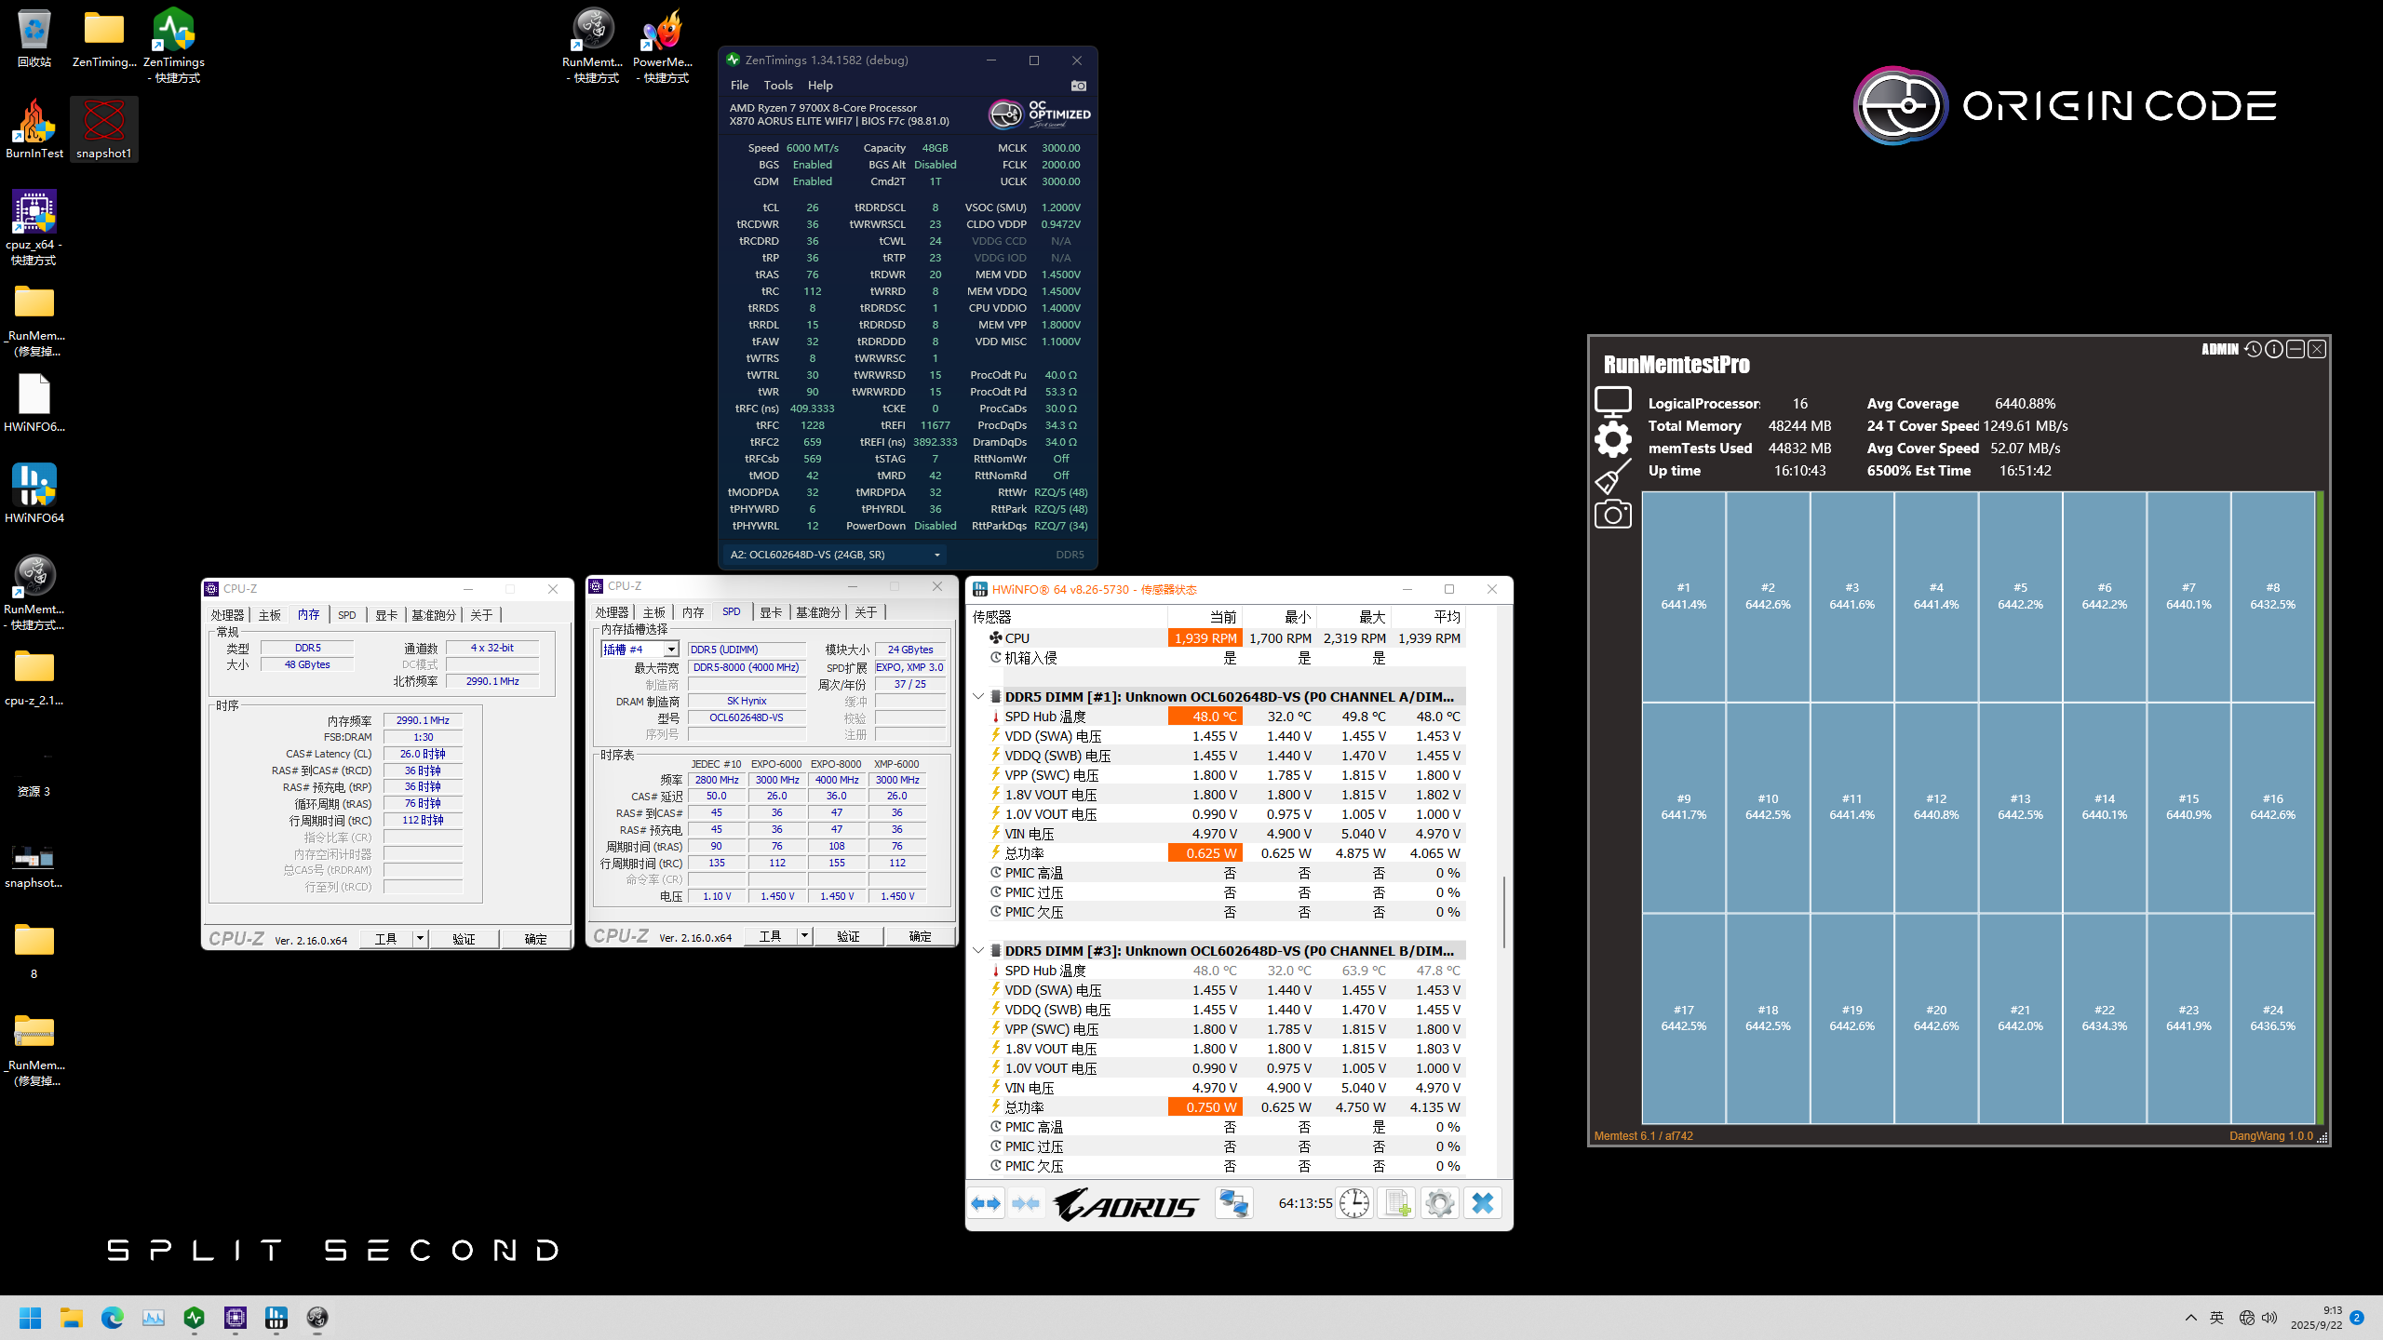Viewport: 2383px width, 1340px height.
Task: Click the screenshot capture icon in ZenTimings titlebar
Action: pos(1079,85)
